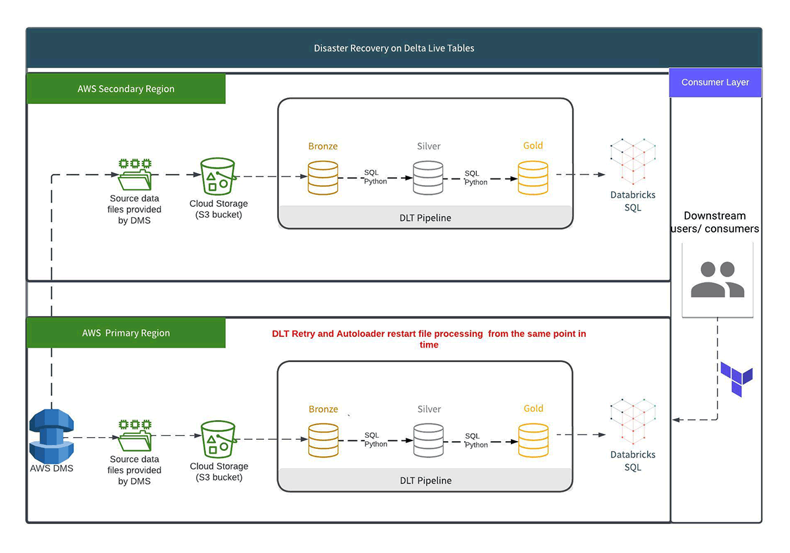Select "Cloud Storage (S3 bucket)" text in Primary Region
The height and width of the screenshot is (553, 790).
tap(219, 471)
